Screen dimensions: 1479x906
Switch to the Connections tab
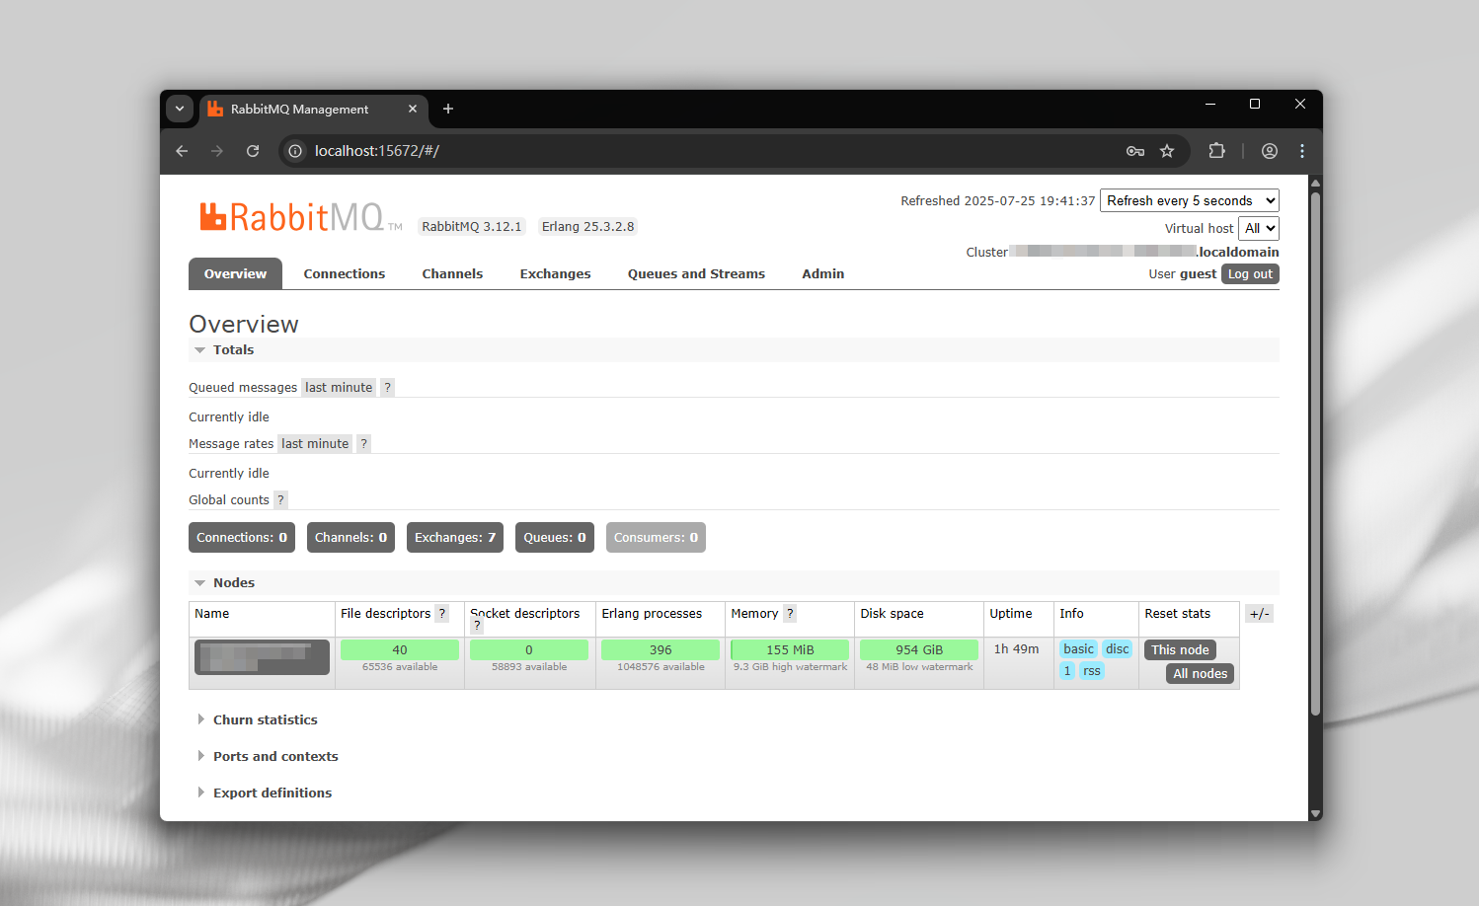345,274
